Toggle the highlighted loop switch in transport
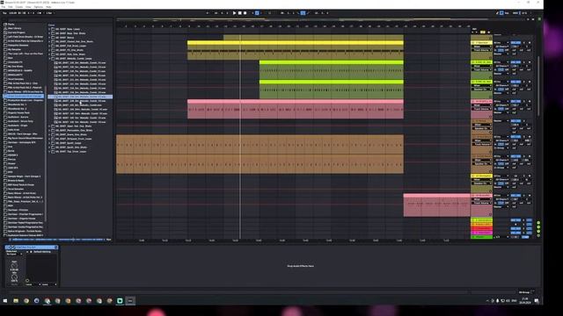 click(303, 13)
